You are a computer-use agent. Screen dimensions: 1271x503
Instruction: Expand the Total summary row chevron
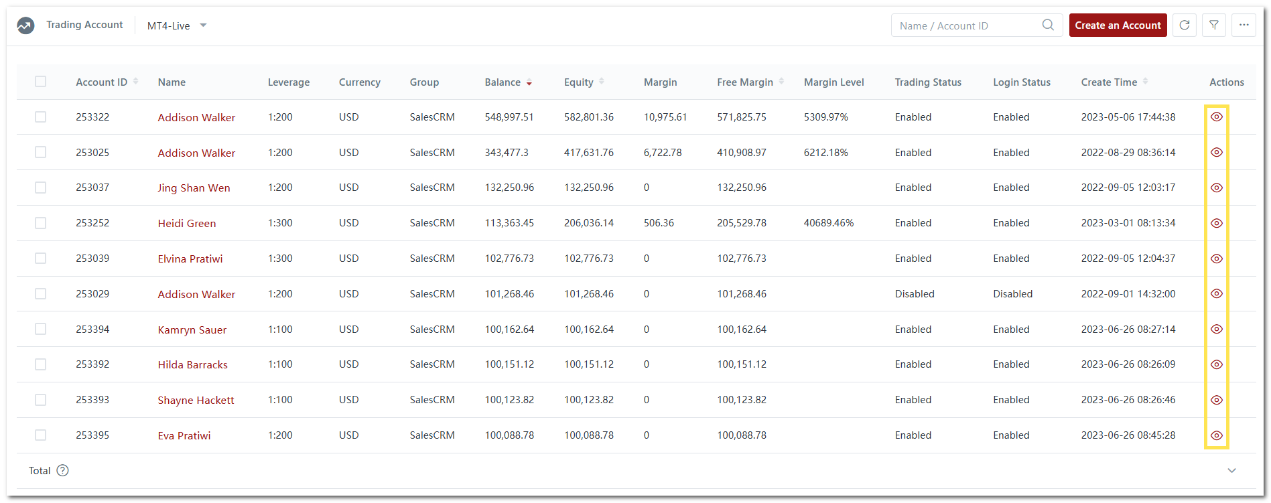pos(1231,471)
